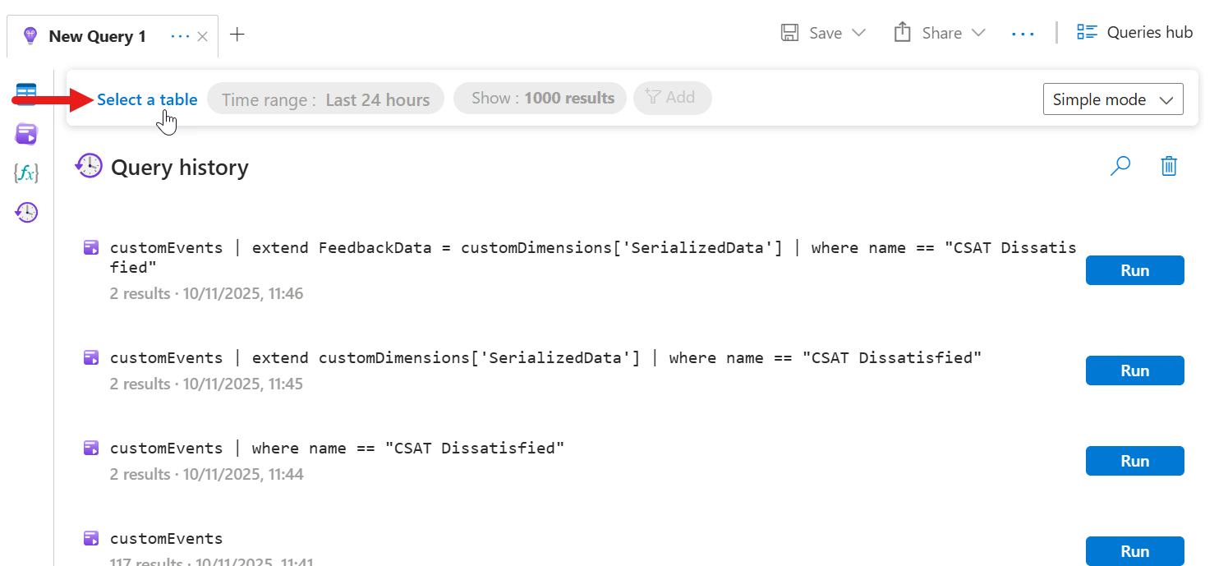Viewport: 1228px width, 566px height.
Task: Open the Simple mode dropdown
Action: click(x=1113, y=99)
